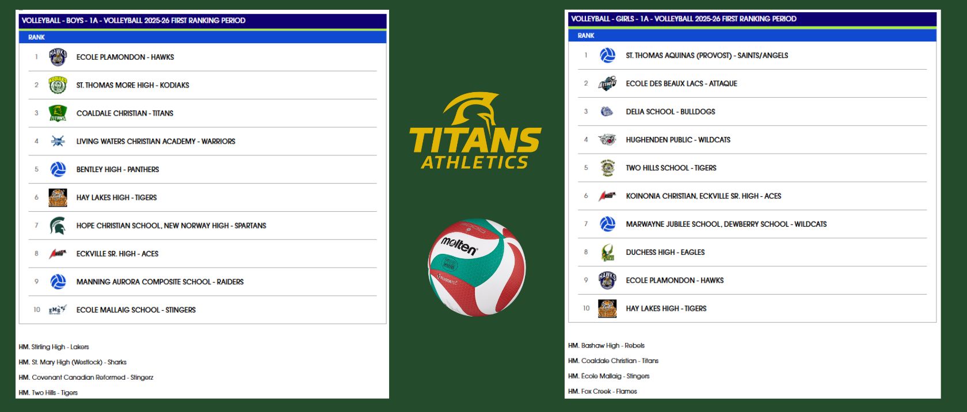967x412 pixels.
Task: Click the Molten volleyball image
Action: coord(477,267)
